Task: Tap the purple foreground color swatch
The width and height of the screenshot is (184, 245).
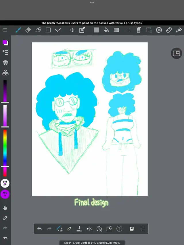Action: pos(5,42)
